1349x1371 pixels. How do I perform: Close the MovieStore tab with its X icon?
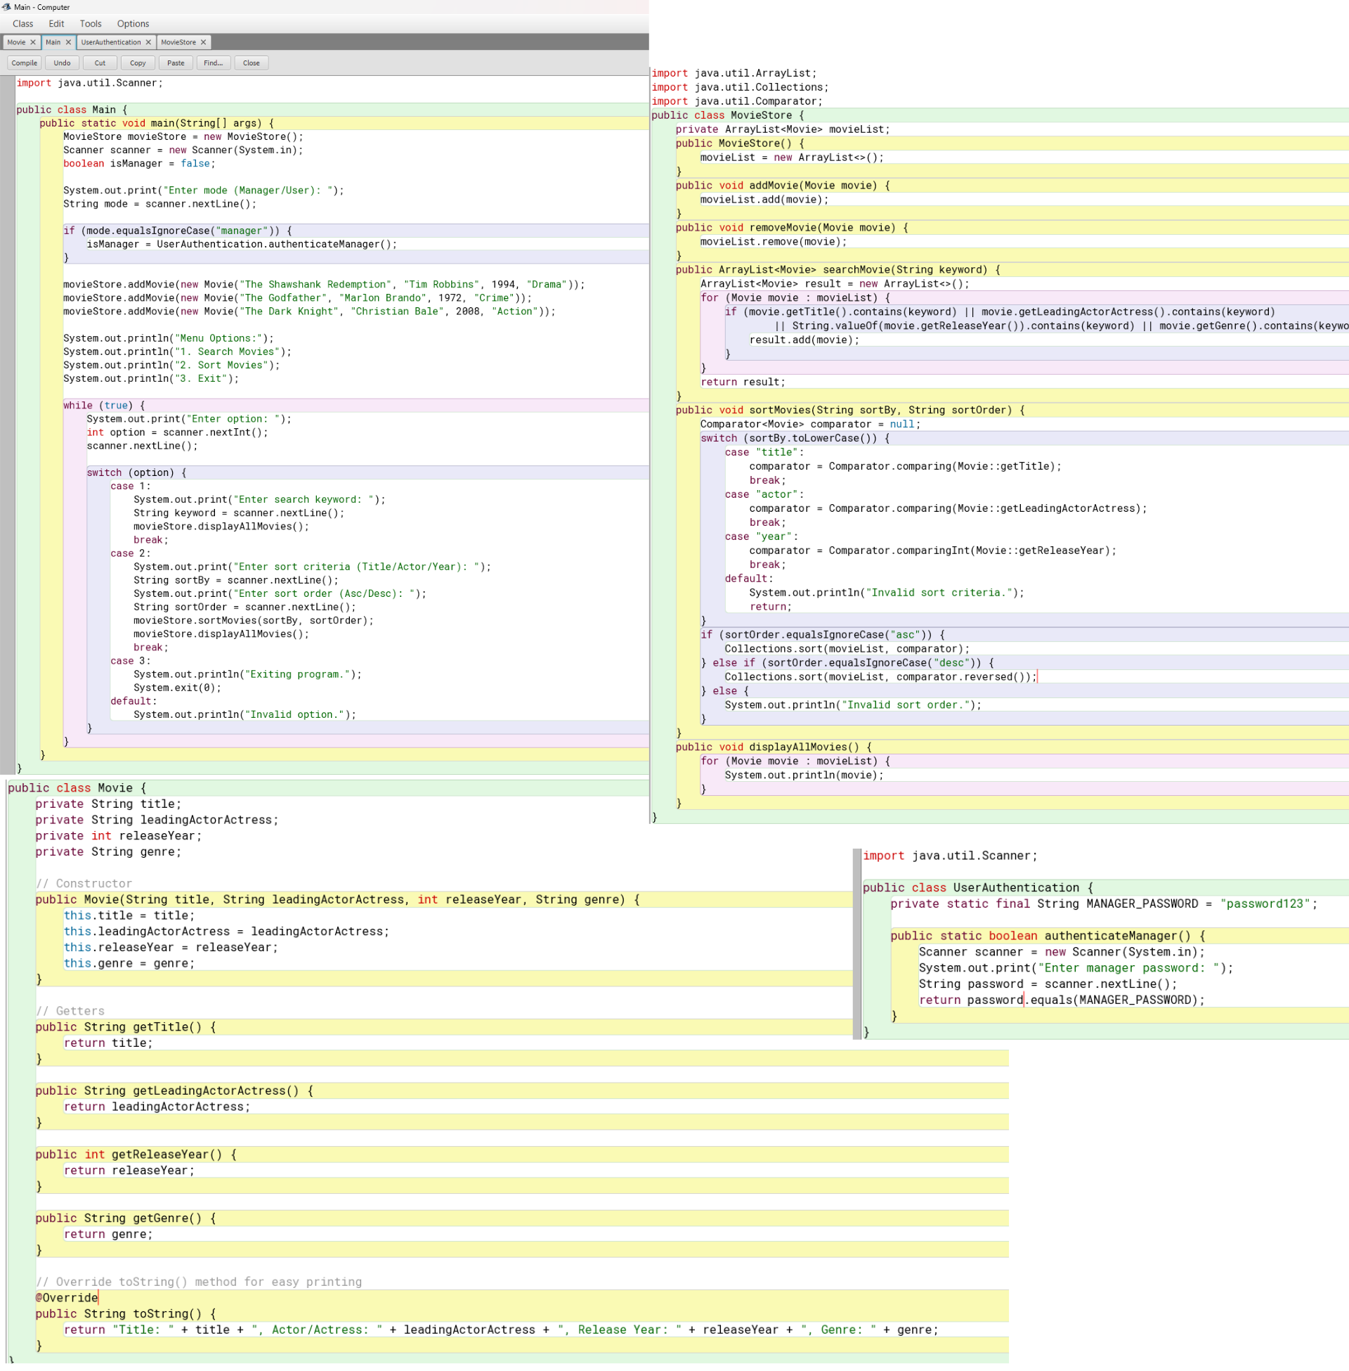(x=202, y=41)
